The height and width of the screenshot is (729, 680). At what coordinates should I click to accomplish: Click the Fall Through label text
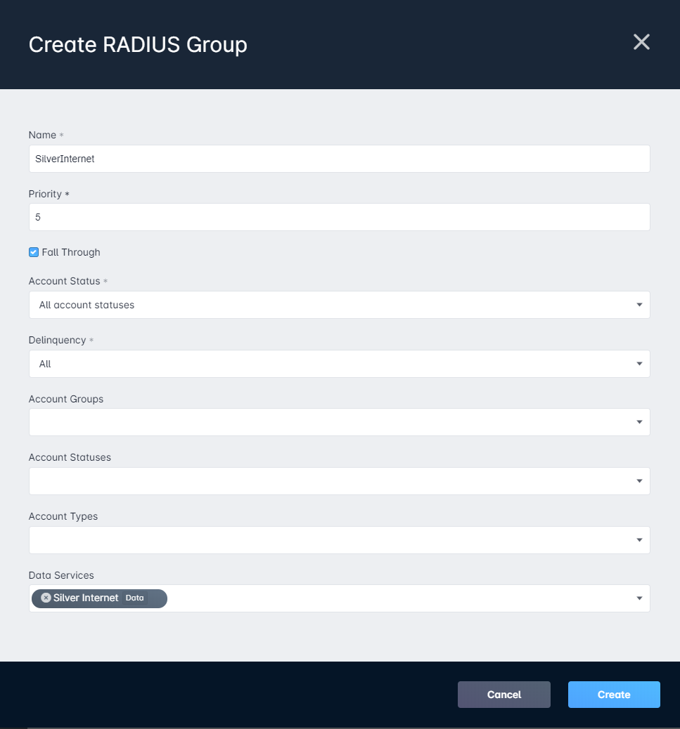(71, 252)
